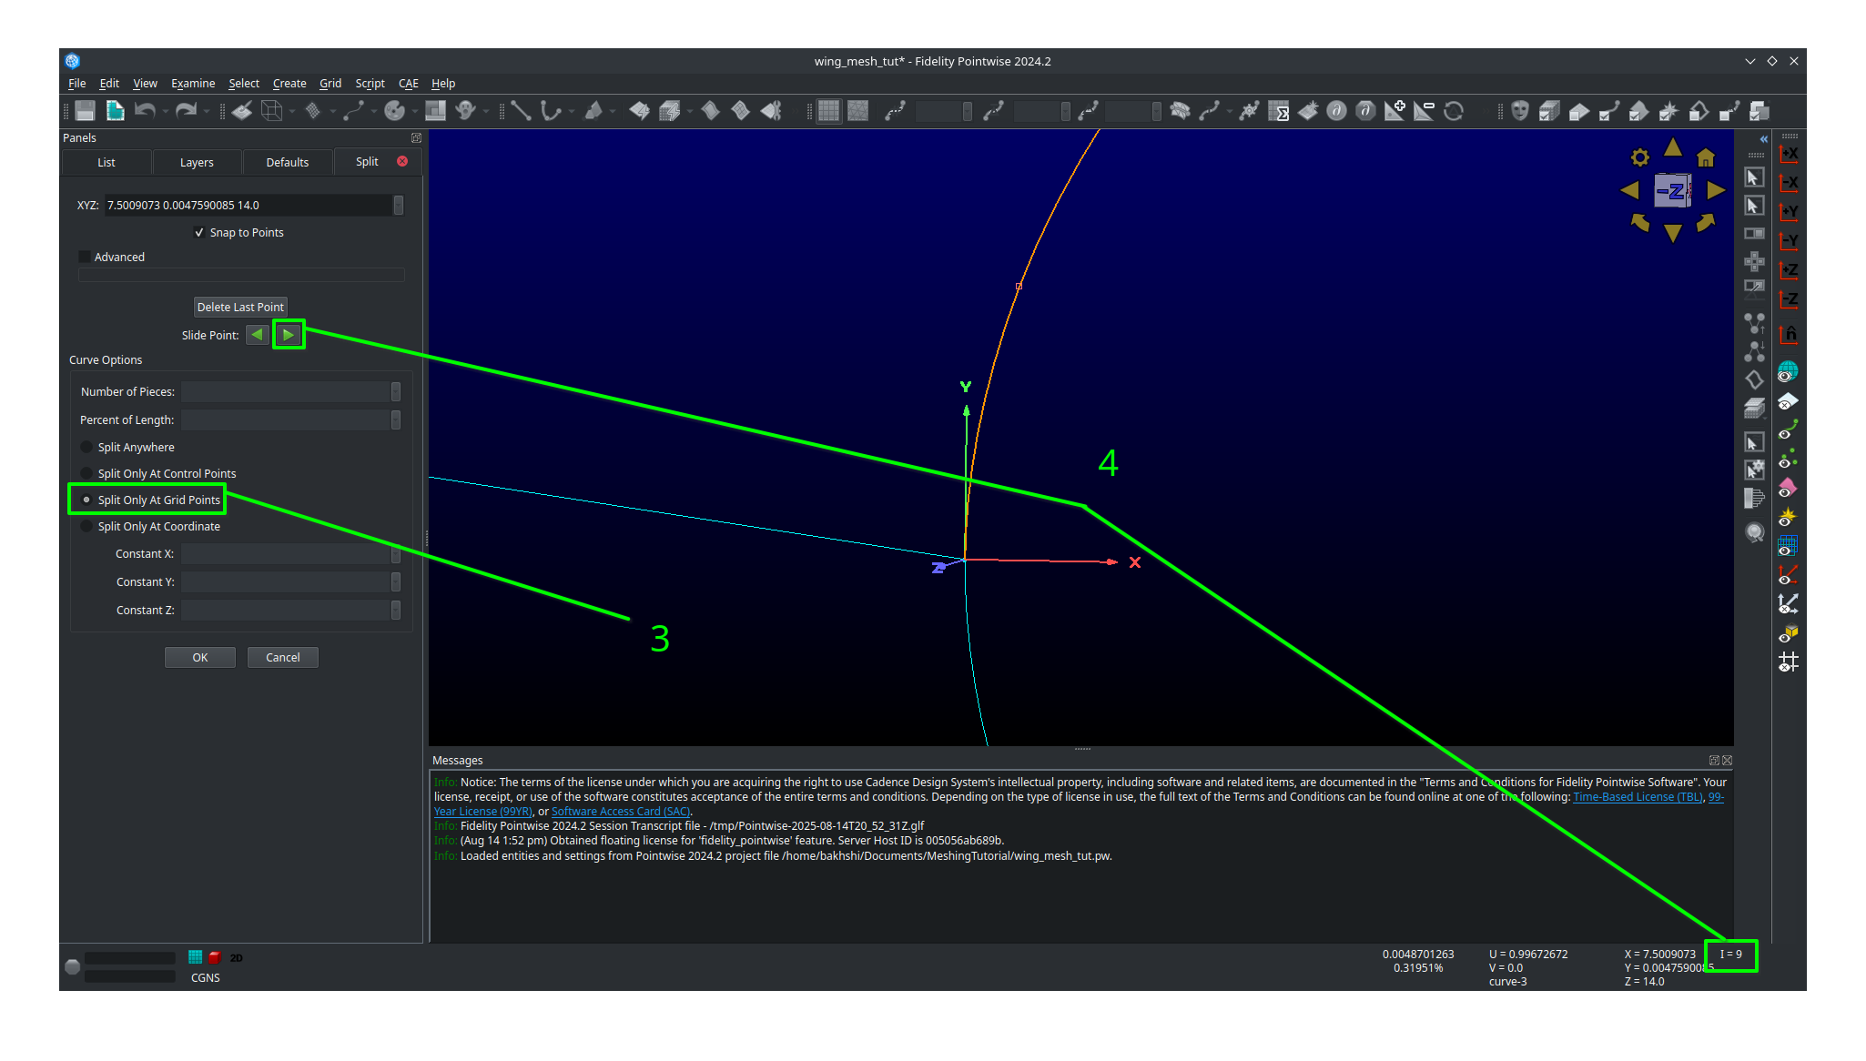Collapse the right toolbar with the chevron
Viewport: 1866px width, 1061px height.
point(1763,138)
